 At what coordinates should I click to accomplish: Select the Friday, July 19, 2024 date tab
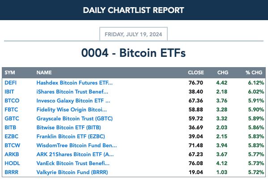(133, 34)
